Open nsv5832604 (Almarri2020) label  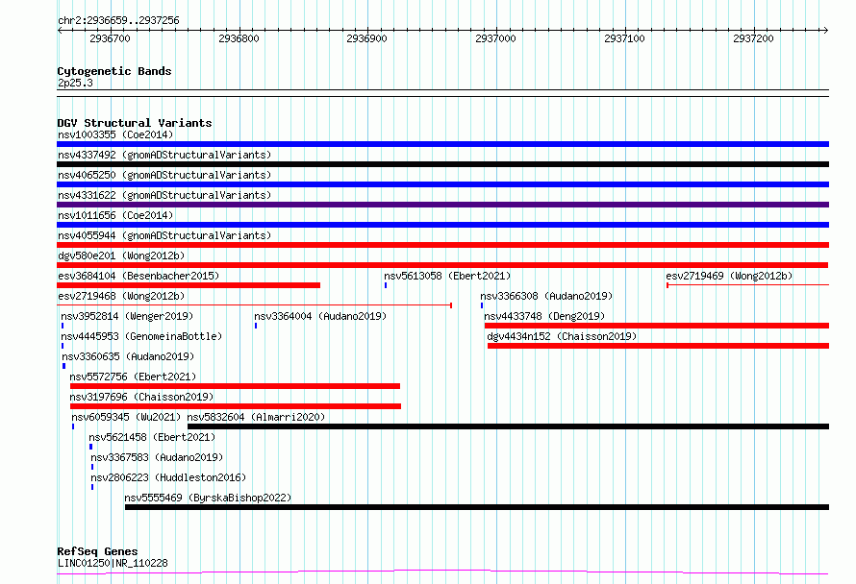pyautogui.click(x=256, y=417)
